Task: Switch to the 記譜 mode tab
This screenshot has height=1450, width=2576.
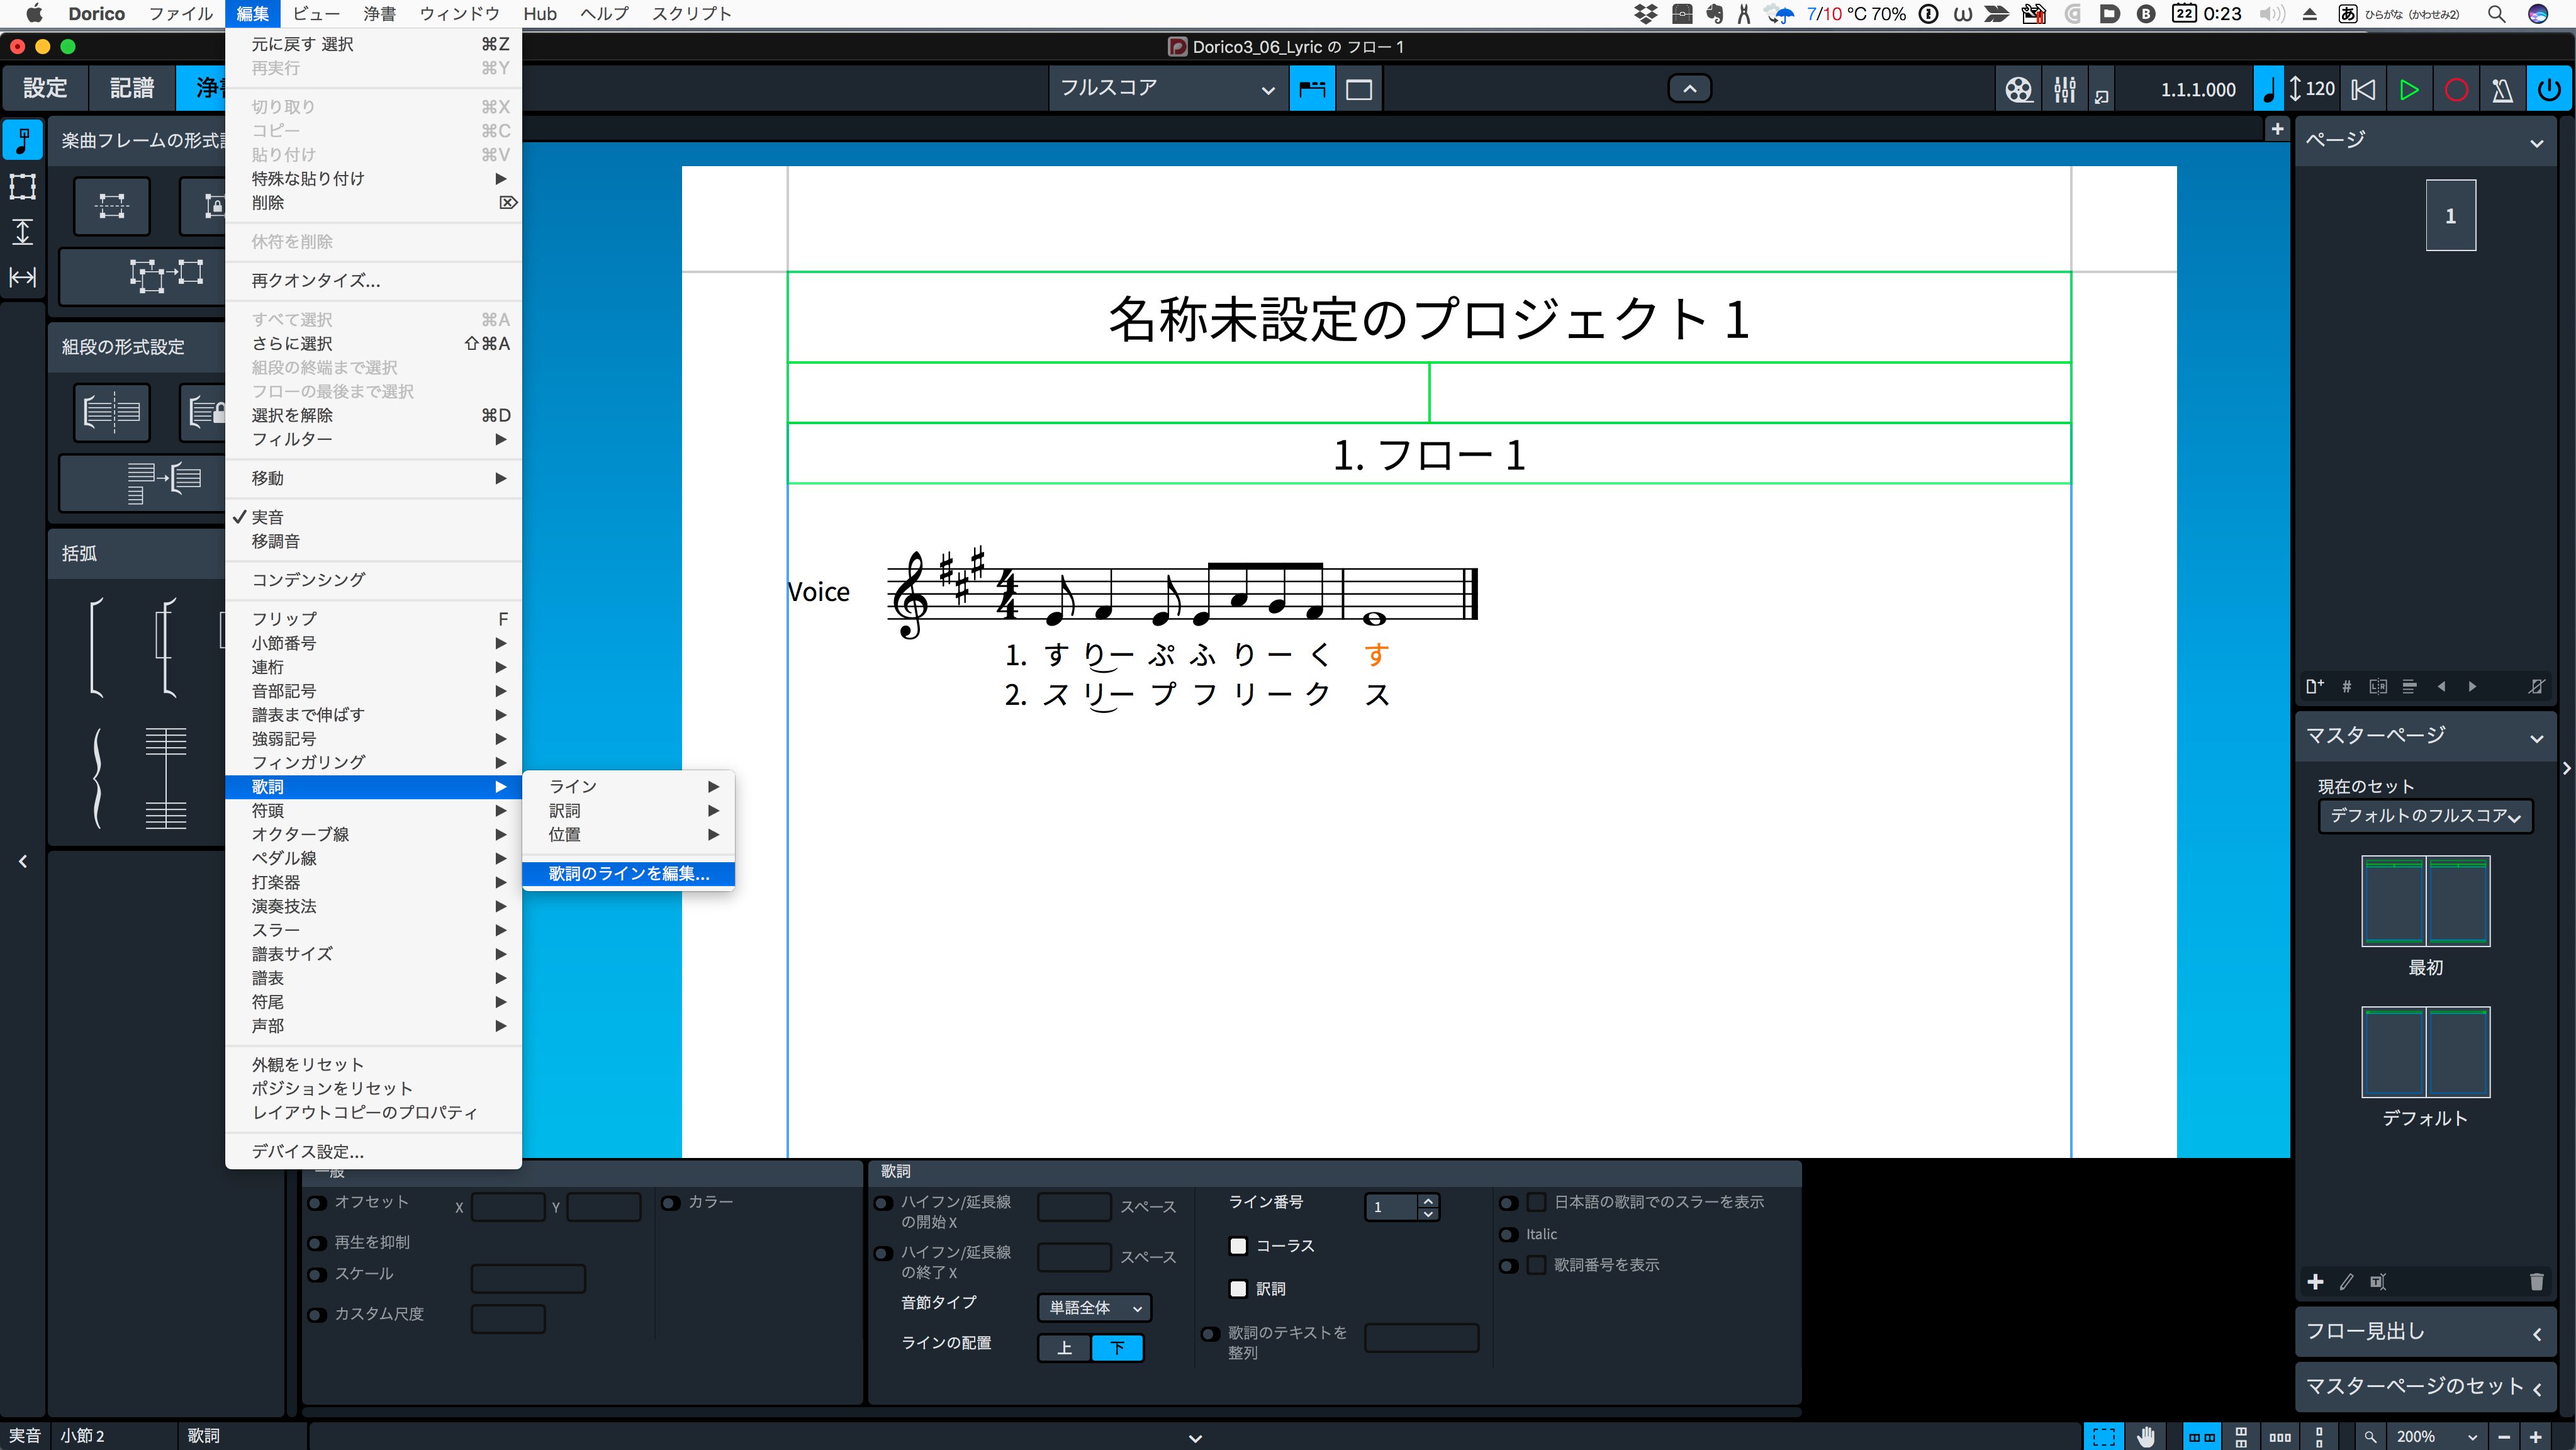Action: [132, 88]
